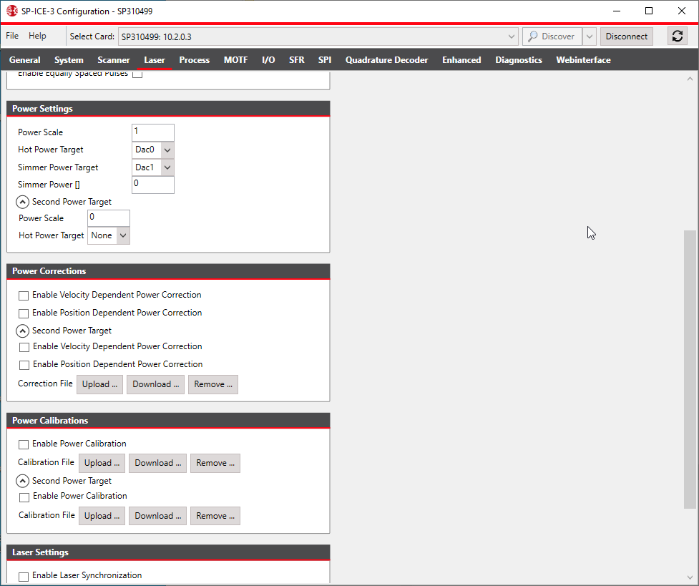This screenshot has height=586, width=699.
Task: Enable Velocity Dependent Power Correction
Action: pos(24,296)
